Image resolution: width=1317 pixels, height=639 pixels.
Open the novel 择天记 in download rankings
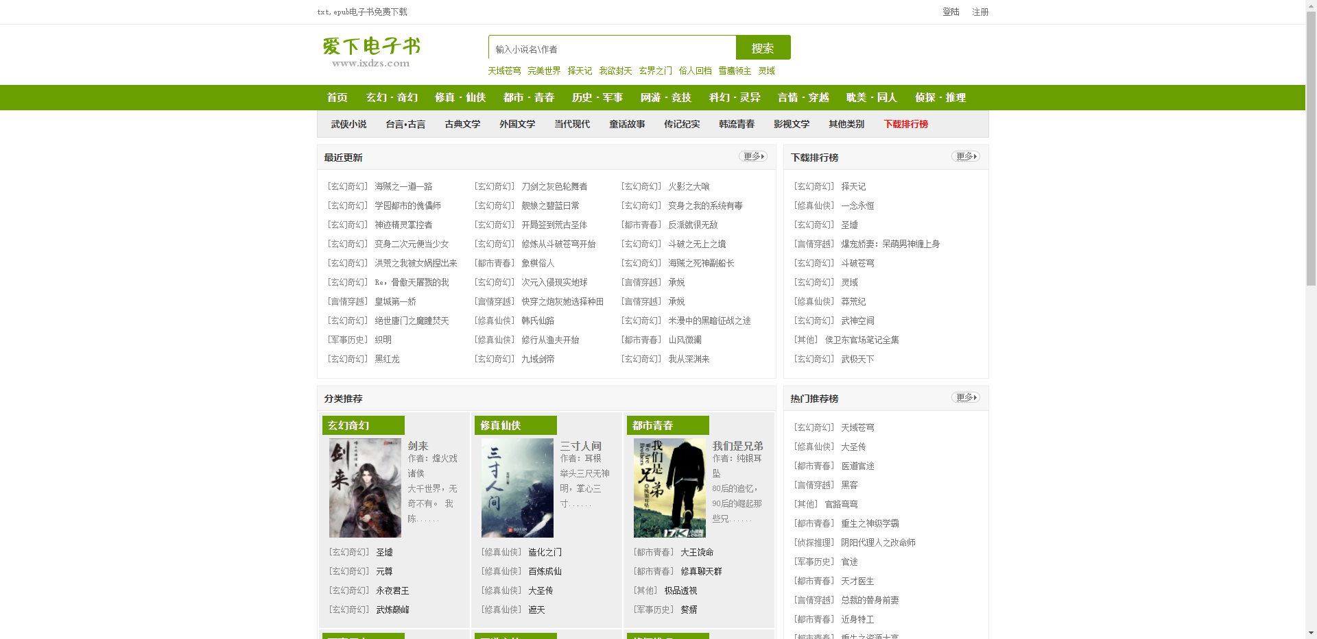tap(853, 186)
